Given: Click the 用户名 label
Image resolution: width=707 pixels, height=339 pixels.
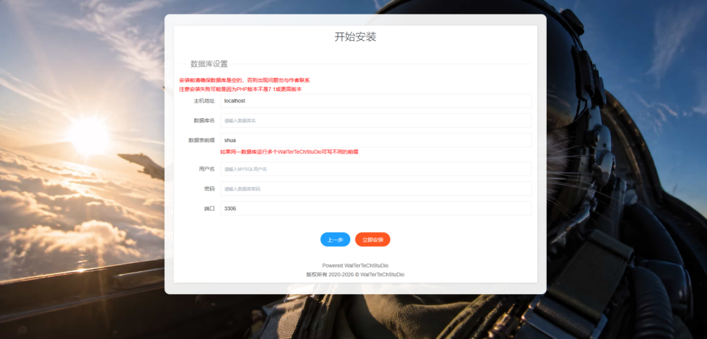Looking at the screenshot, I should [x=207, y=169].
